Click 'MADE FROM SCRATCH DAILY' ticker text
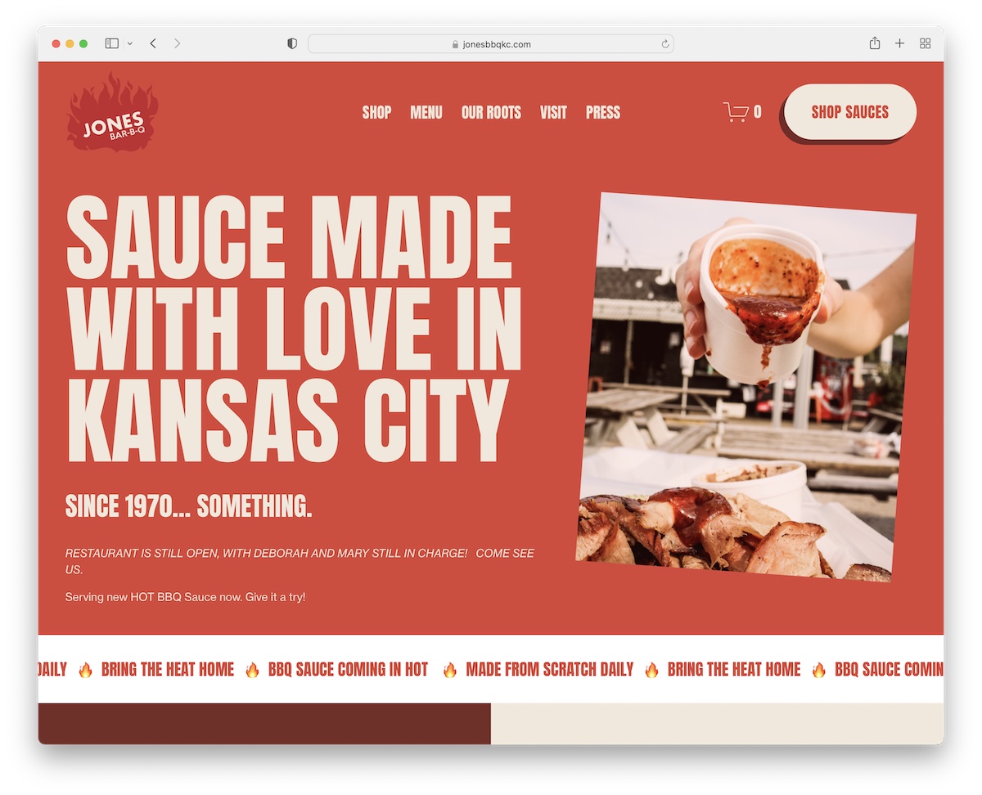982x795 pixels. point(549,670)
